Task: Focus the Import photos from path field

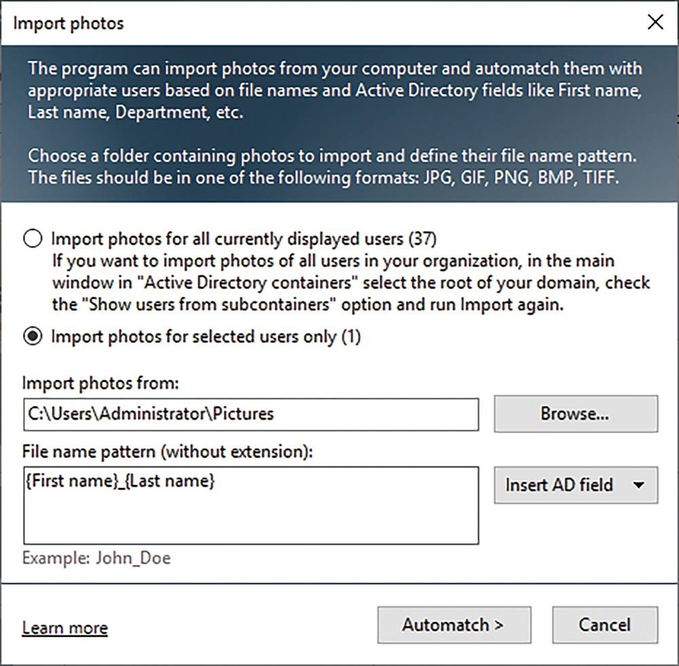Action: pos(251,414)
